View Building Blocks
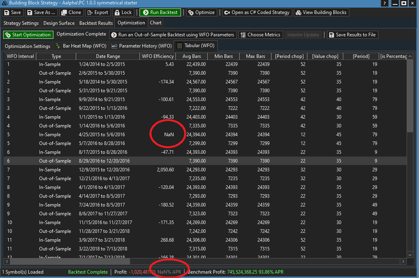This screenshot has width=419, height=278. (321, 12)
